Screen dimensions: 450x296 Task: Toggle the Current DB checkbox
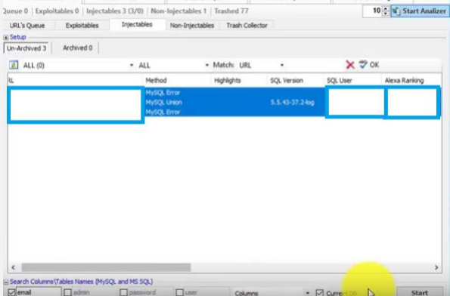pos(319,292)
